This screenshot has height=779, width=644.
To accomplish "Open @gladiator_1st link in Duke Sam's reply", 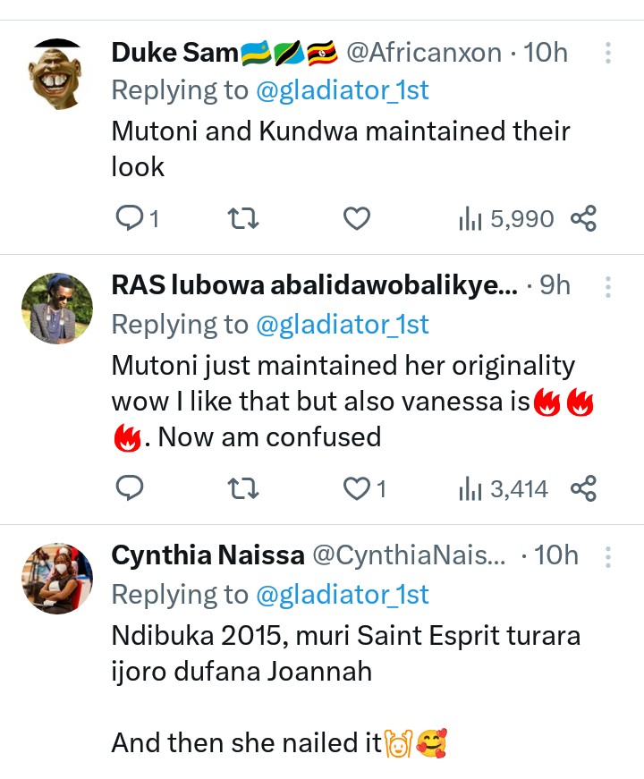I will tap(343, 90).
